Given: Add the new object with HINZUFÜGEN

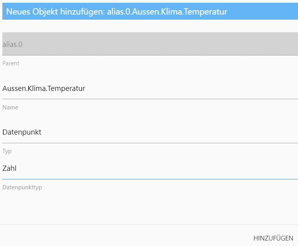Looking at the screenshot, I should (x=273, y=238).
